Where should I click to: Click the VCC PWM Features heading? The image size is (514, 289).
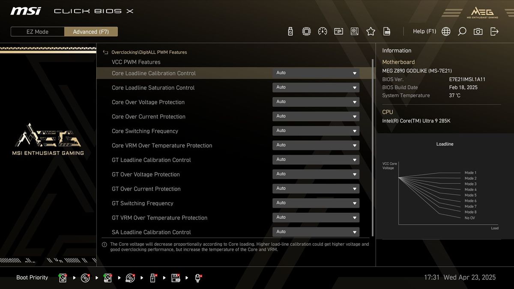(x=136, y=62)
